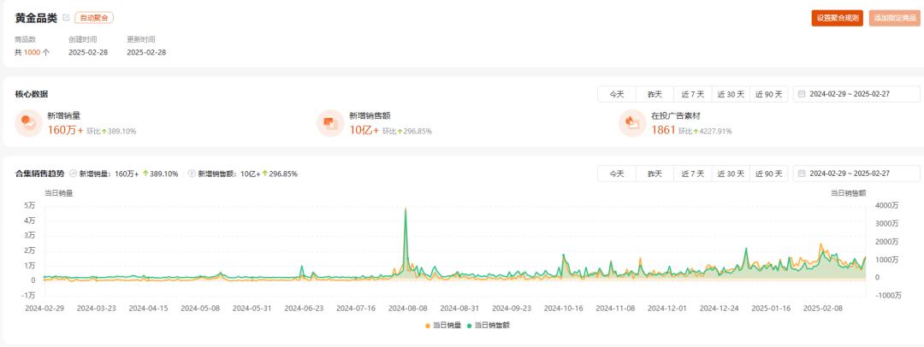Click the 4000万 right axis label
This screenshot has width=924, height=347.
(x=886, y=205)
